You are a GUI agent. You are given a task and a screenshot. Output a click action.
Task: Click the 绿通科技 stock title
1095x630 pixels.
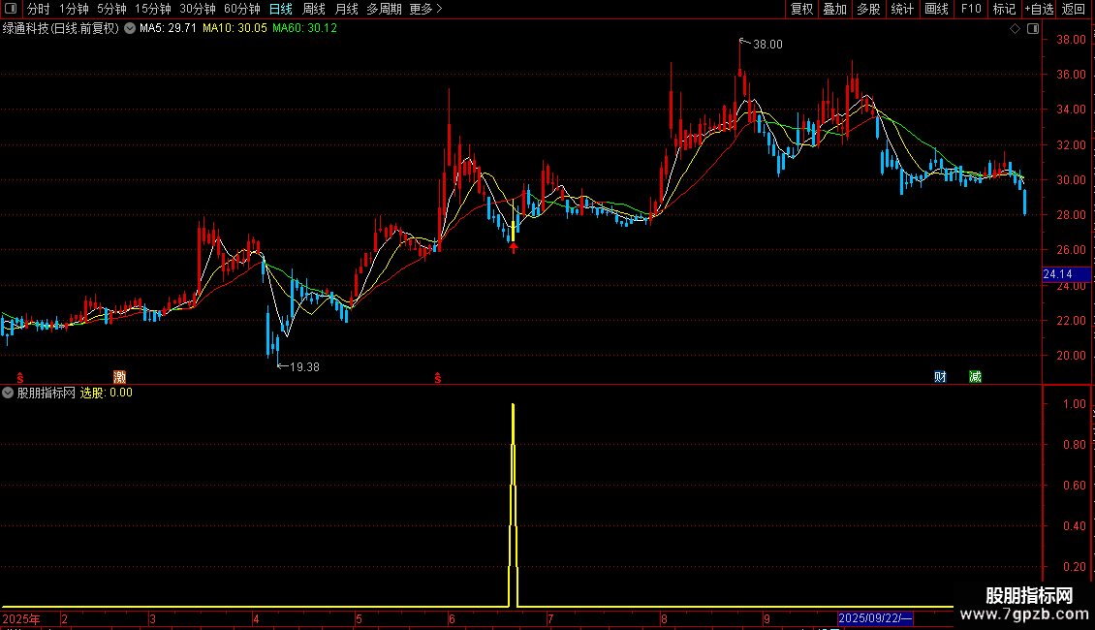pos(61,28)
